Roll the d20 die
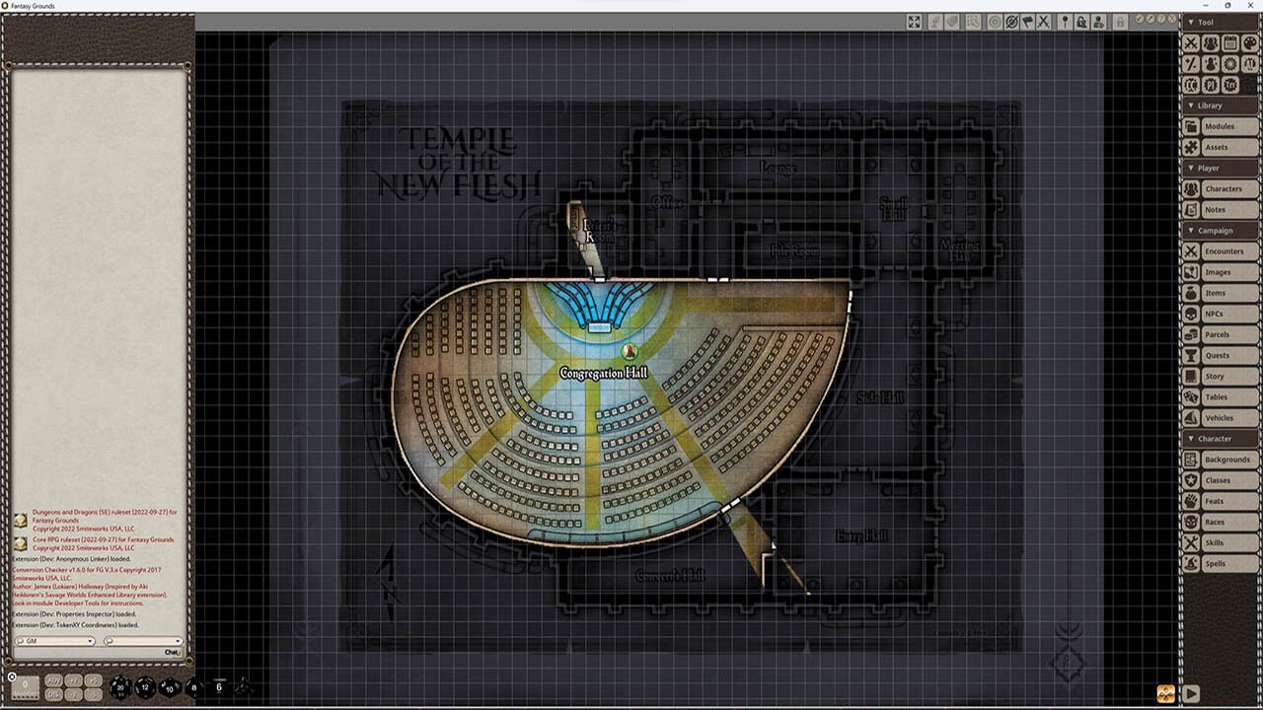 [x=119, y=687]
